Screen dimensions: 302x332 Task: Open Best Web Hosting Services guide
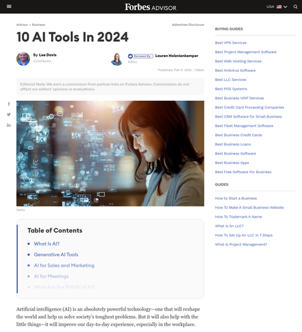238,61
